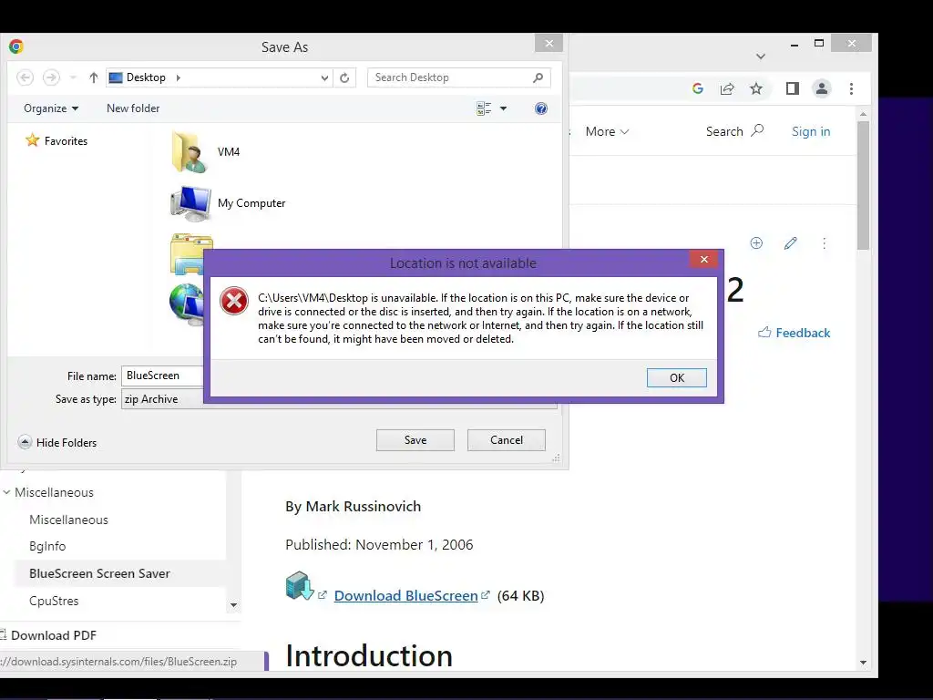Viewport: 933px width, 700px height.
Task: Click the page scrollbar down arrow
Action: pyautogui.click(x=864, y=664)
